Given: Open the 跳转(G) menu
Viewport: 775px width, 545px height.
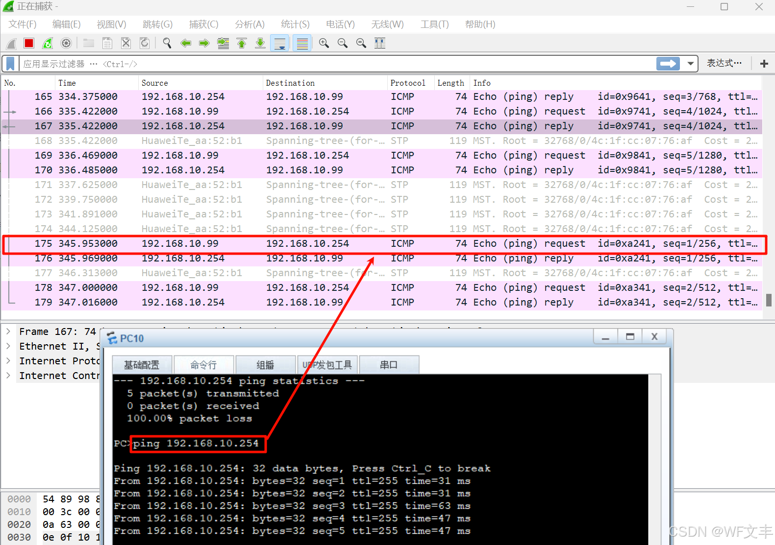Looking at the screenshot, I should 157,24.
